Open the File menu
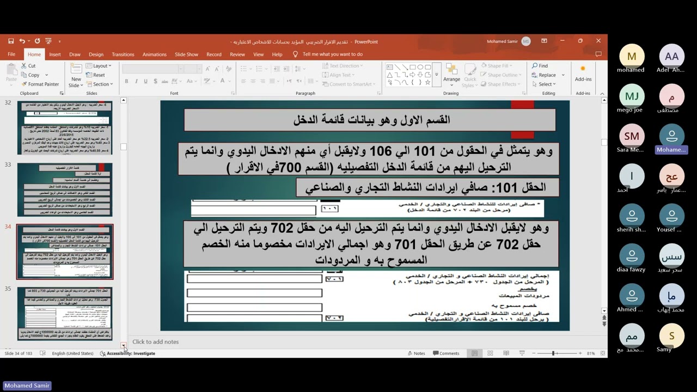 tap(11, 54)
